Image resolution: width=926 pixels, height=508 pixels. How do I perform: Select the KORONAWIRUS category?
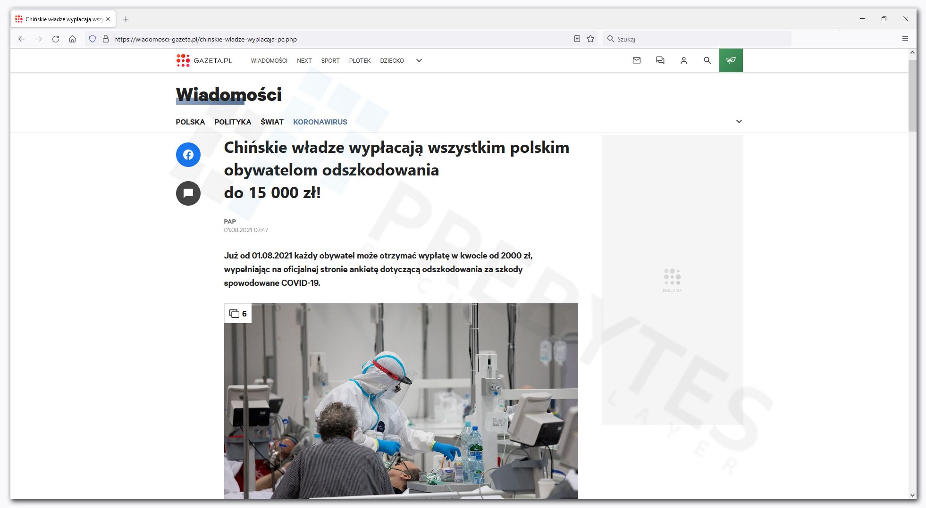[320, 122]
